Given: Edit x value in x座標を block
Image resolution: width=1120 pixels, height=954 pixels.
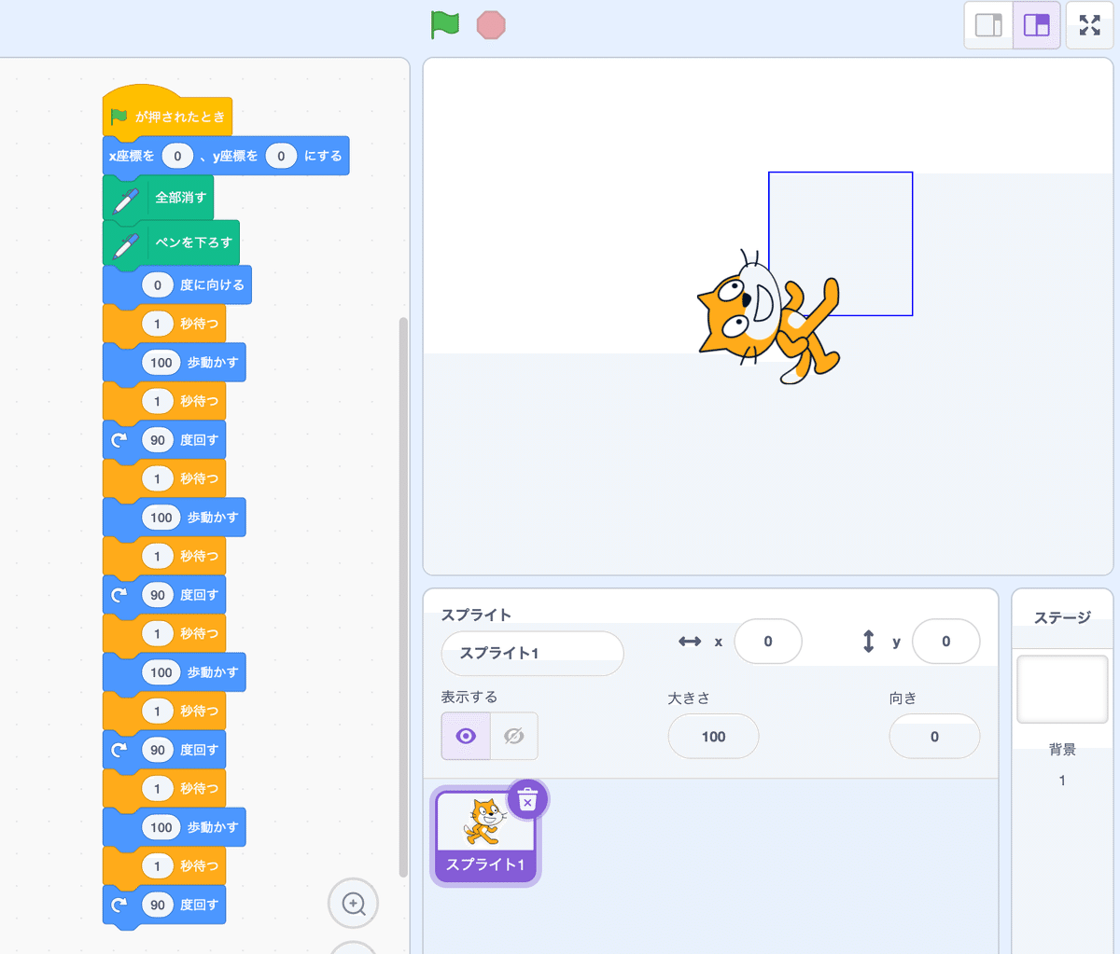Looking at the screenshot, I should click(x=177, y=156).
